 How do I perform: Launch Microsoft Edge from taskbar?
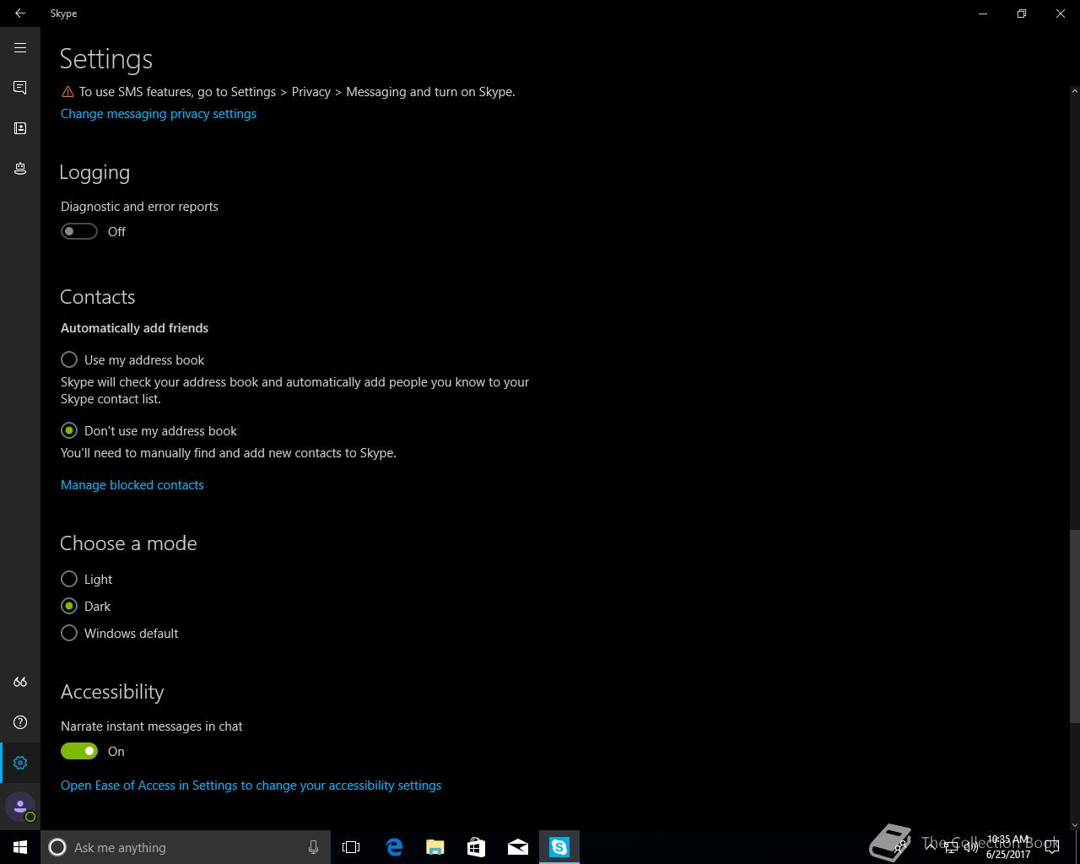click(394, 847)
